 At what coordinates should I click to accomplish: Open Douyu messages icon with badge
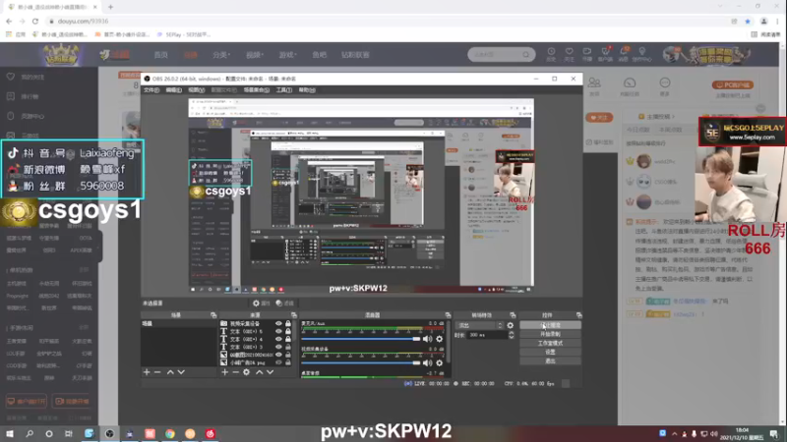(624, 54)
